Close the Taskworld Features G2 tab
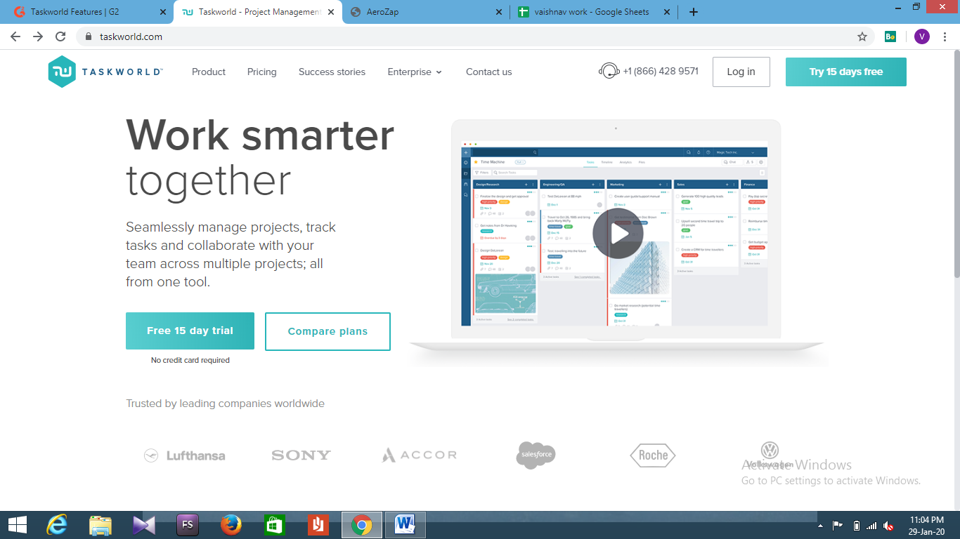This screenshot has width=960, height=539. 162,12
